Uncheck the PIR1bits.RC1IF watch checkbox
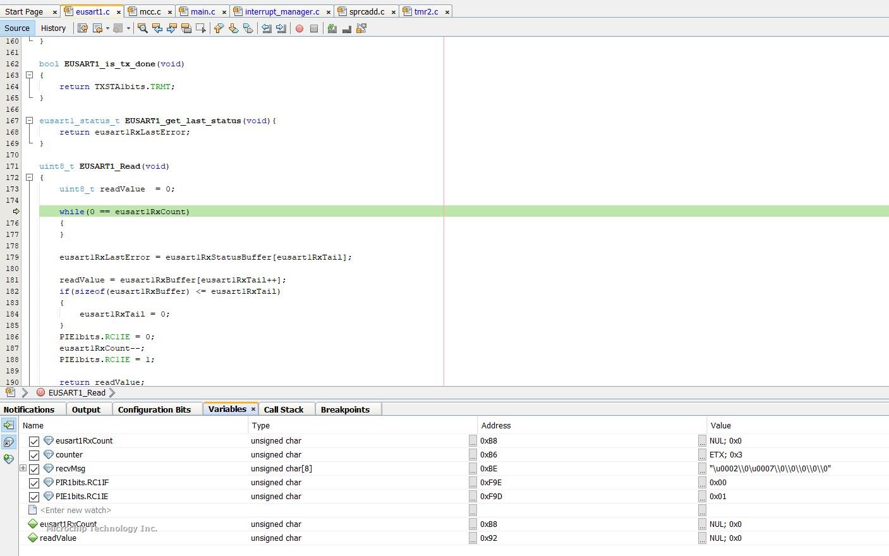889x556 pixels. click(x=34, y=483)
